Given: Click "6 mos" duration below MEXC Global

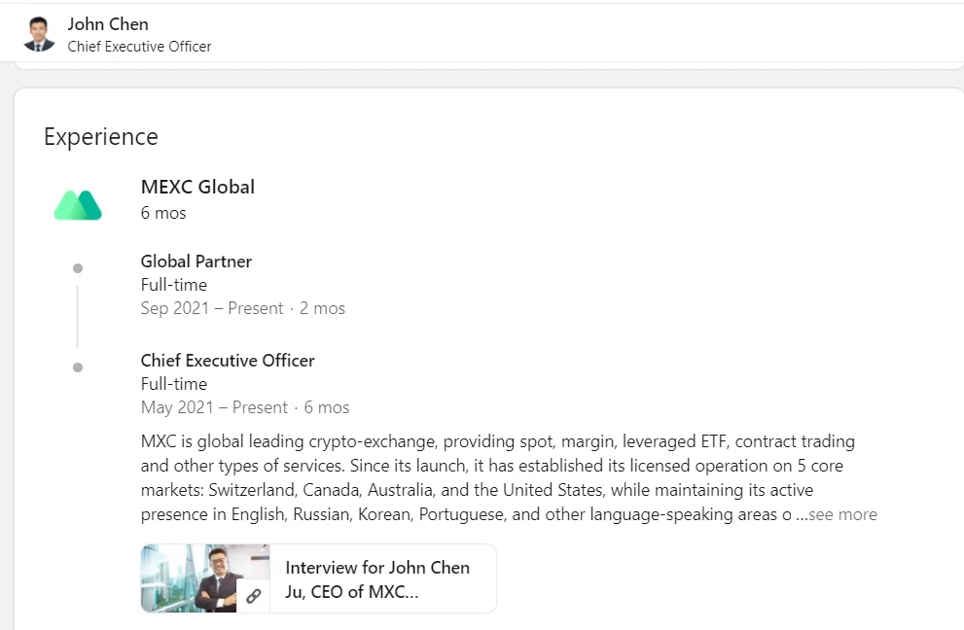Looking at the screenshot, I should pos(163,213).
